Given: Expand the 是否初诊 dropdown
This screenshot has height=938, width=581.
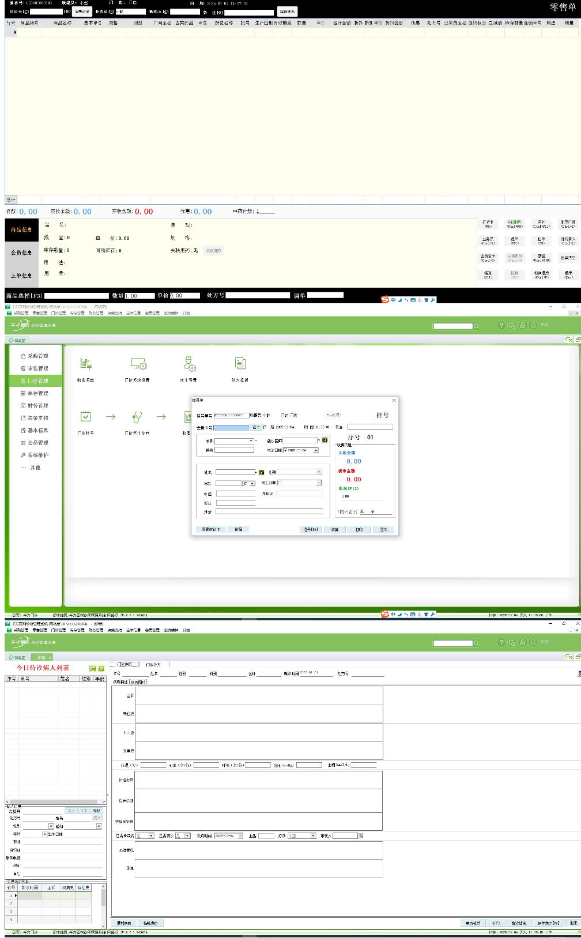Looking at the screenshot, I should [187, 835].
